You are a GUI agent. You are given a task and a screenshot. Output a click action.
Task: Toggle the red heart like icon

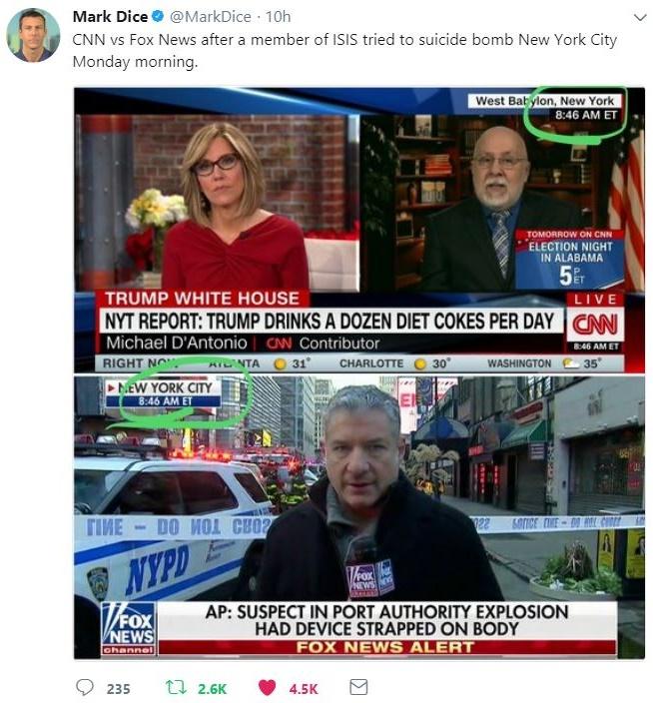click(268, 688)
